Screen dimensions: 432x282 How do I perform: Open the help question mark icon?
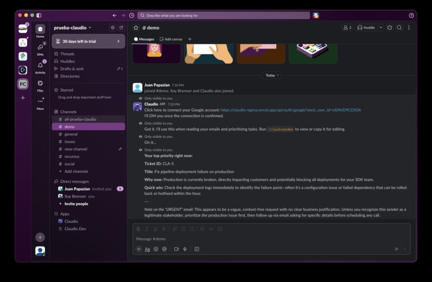coord(411,16)
